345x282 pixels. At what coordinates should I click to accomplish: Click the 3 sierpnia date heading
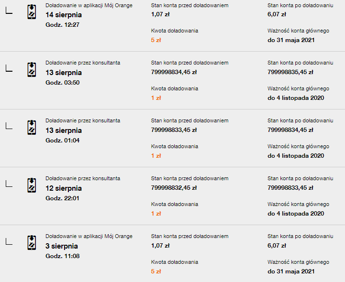coord(61,246)
